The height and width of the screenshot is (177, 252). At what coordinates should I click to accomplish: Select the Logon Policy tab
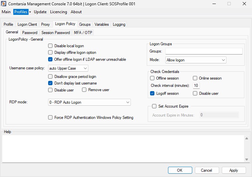65,24
